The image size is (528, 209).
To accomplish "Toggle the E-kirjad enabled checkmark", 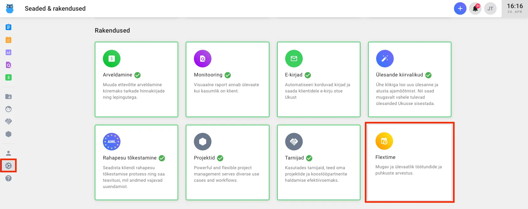I will tap(308, 75).
